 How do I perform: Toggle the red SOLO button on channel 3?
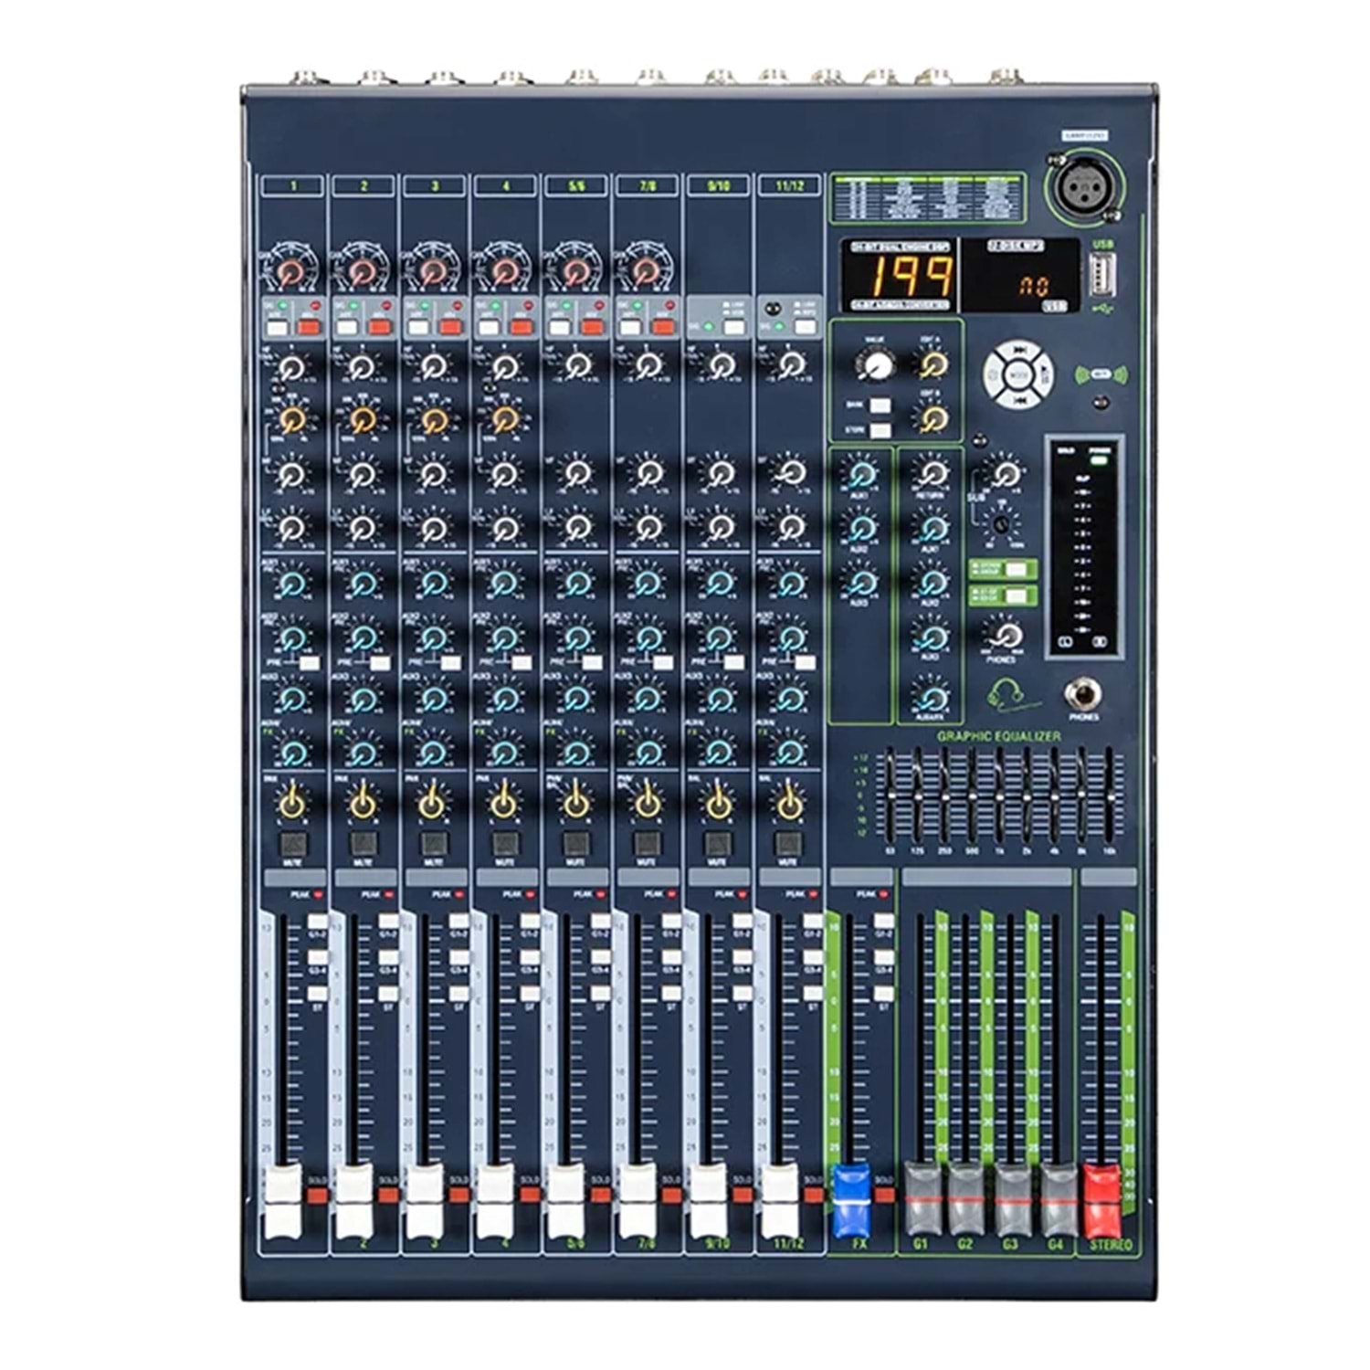click(458, 1195)
